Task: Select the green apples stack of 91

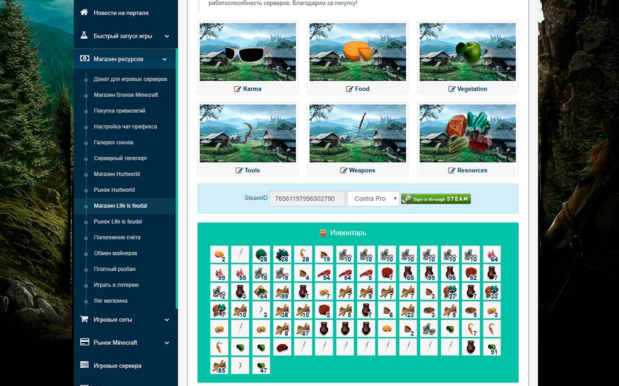Action: 491,347
